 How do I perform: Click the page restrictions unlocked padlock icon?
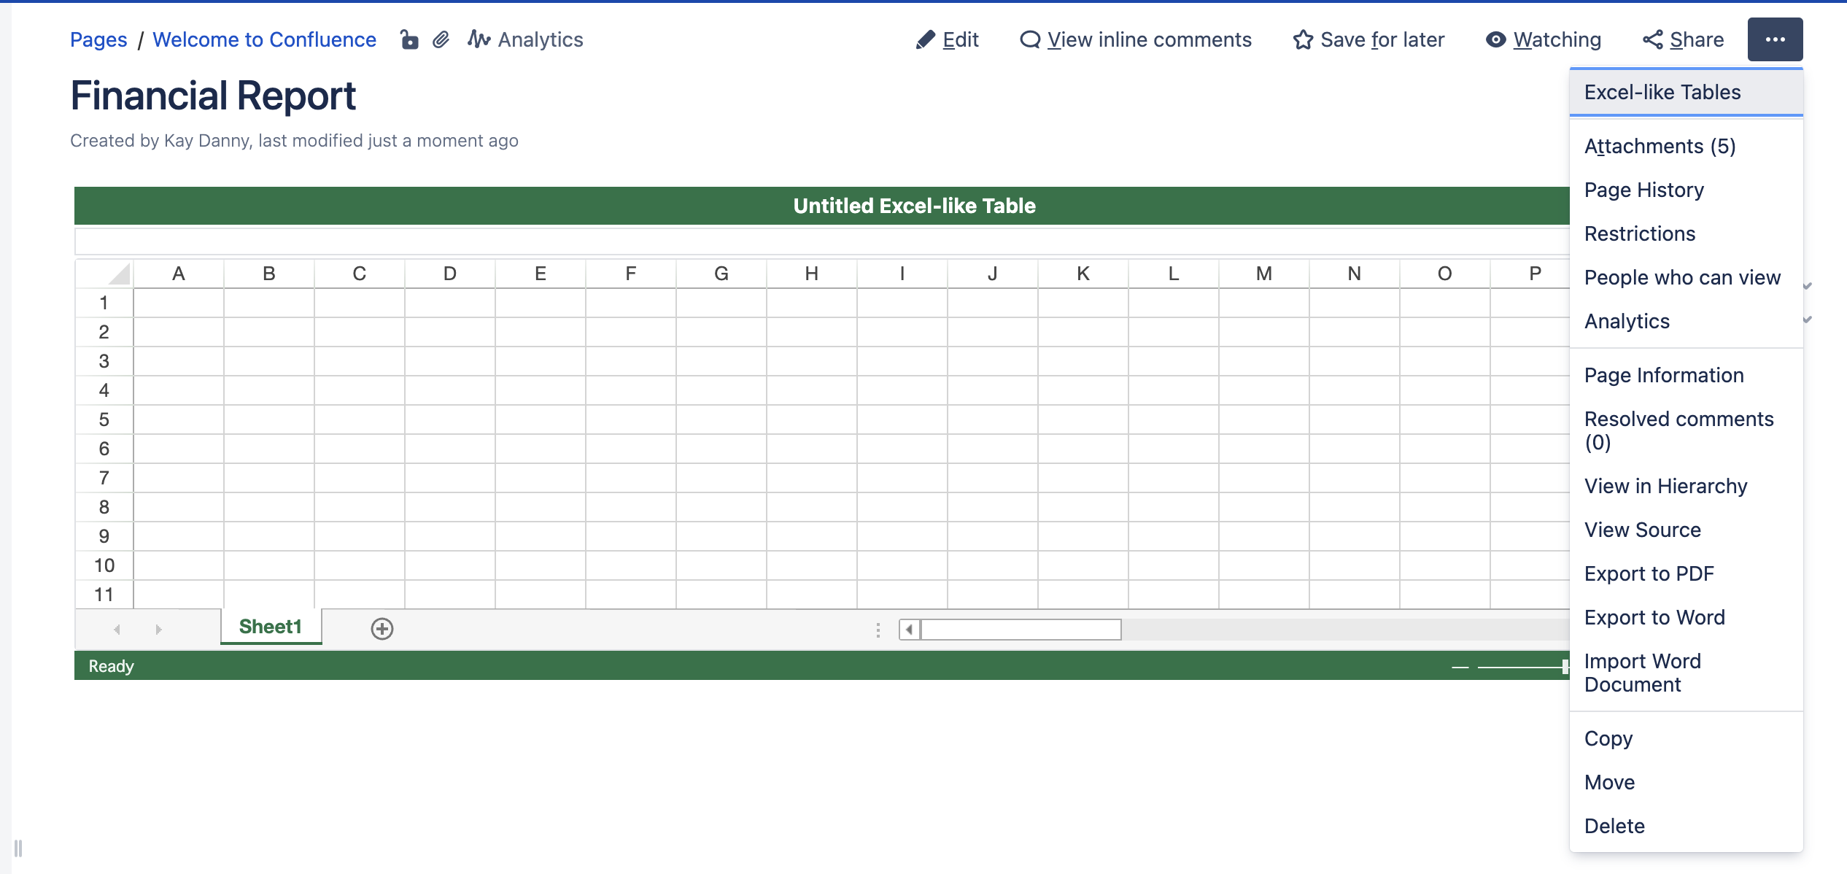tap(409, 39)
